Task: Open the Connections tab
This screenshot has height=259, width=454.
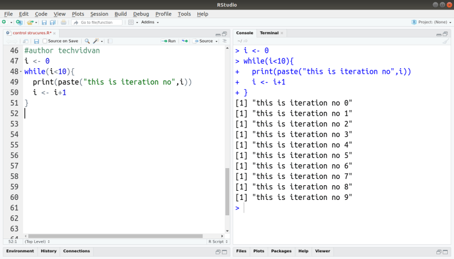Action: pos(77,251)
